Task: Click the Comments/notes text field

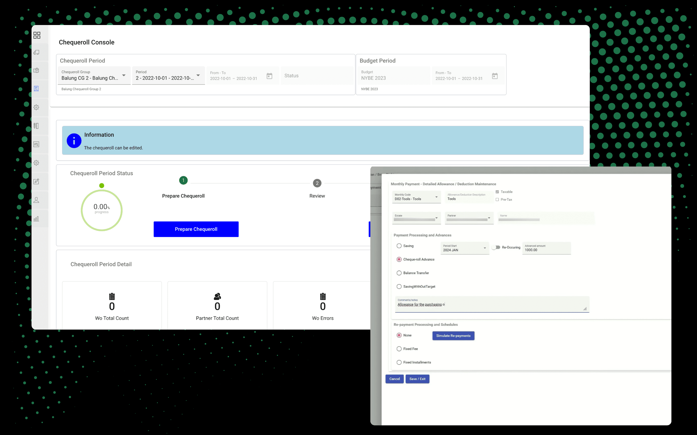Action: click(x=491, y=305)
